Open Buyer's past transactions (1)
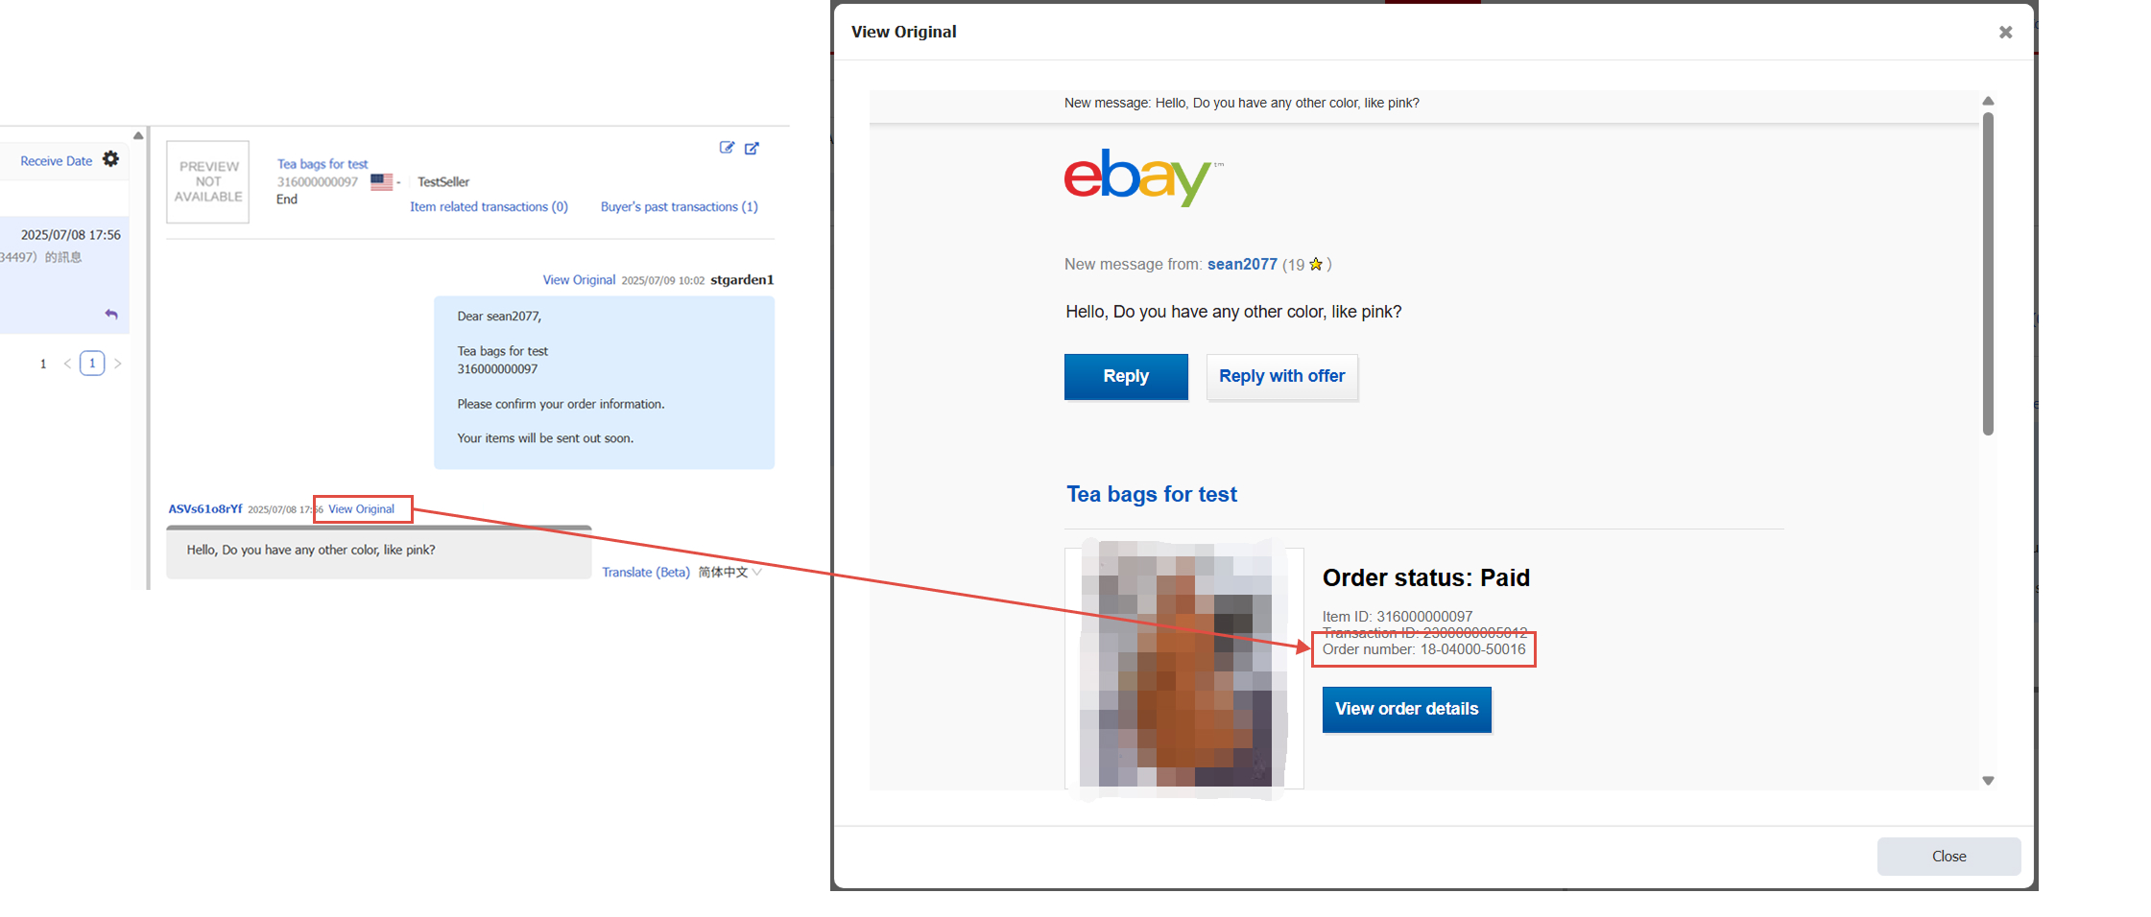Image resolution: width=2151 pixels, height=917 pixels. click(679, 206)
